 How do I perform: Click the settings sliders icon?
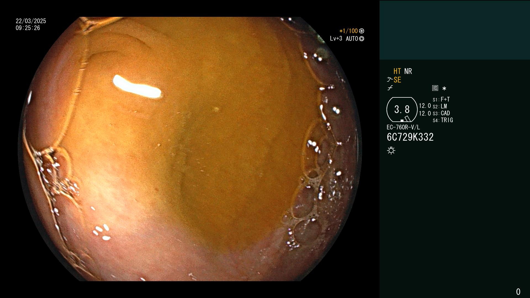click(x=435, y=88)
